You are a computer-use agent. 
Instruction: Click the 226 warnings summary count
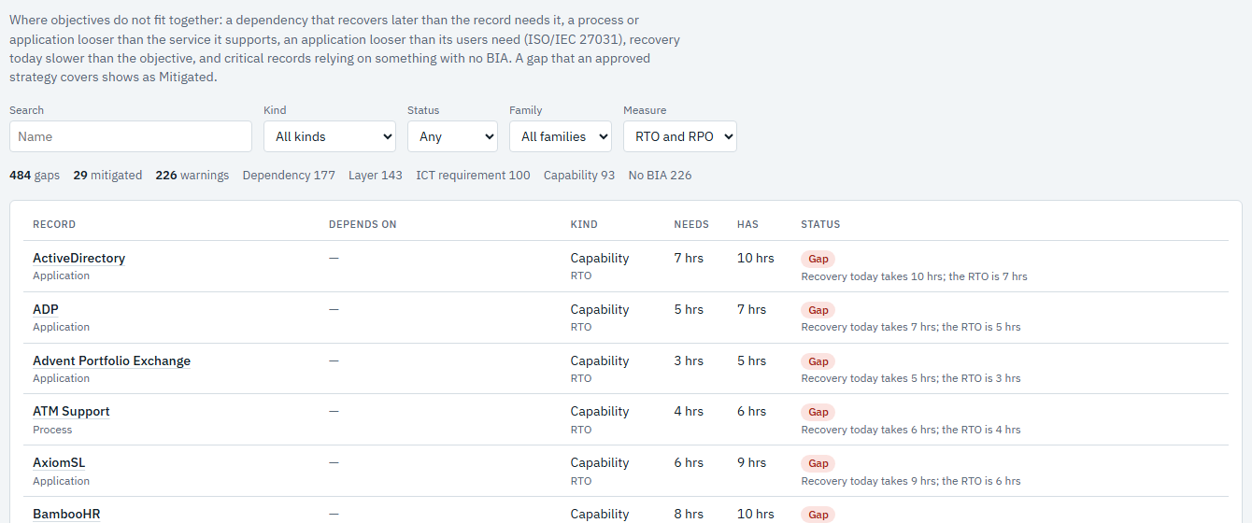click(x=192, y=175)
